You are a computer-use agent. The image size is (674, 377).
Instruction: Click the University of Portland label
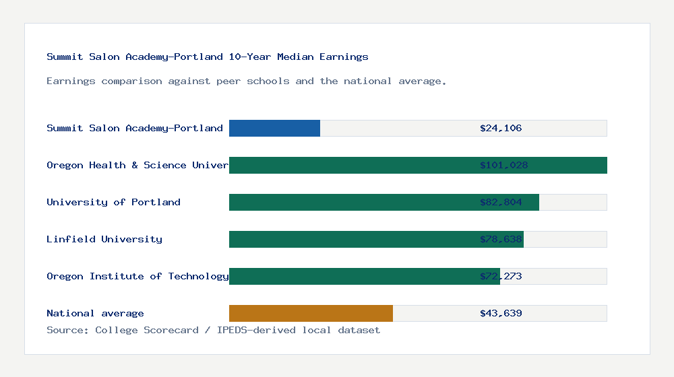point(113,202)
